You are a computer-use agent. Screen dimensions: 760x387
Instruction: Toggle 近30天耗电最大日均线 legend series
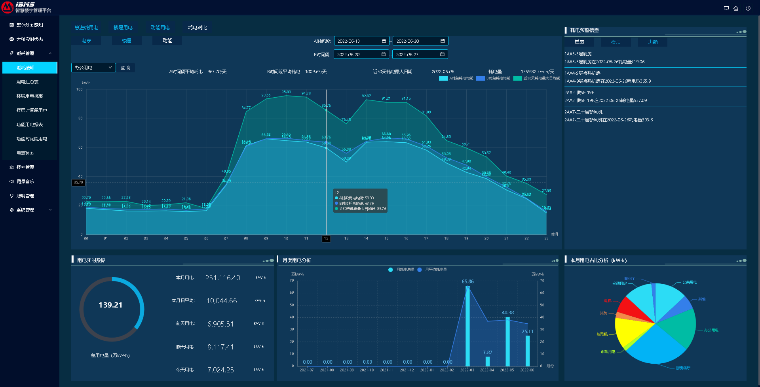coord(517,78)
